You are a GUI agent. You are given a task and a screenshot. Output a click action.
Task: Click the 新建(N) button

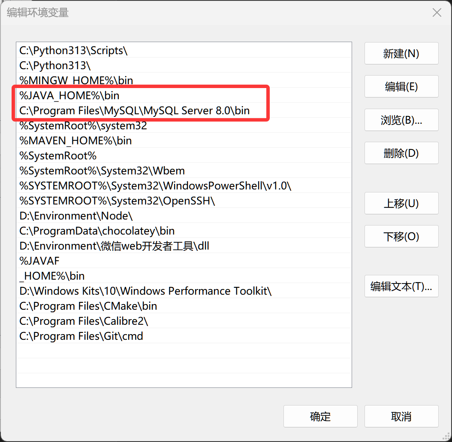(x=401, y=53)
